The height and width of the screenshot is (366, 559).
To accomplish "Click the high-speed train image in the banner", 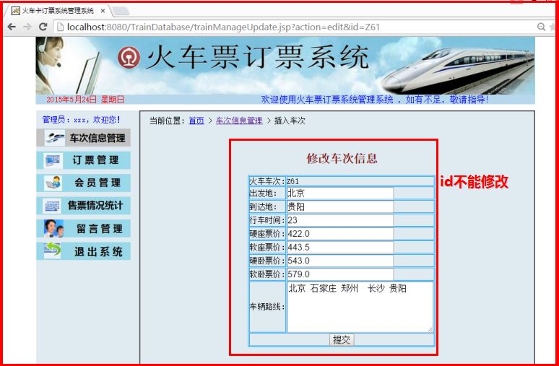I will pyautogui.click(x=457, y=71).
